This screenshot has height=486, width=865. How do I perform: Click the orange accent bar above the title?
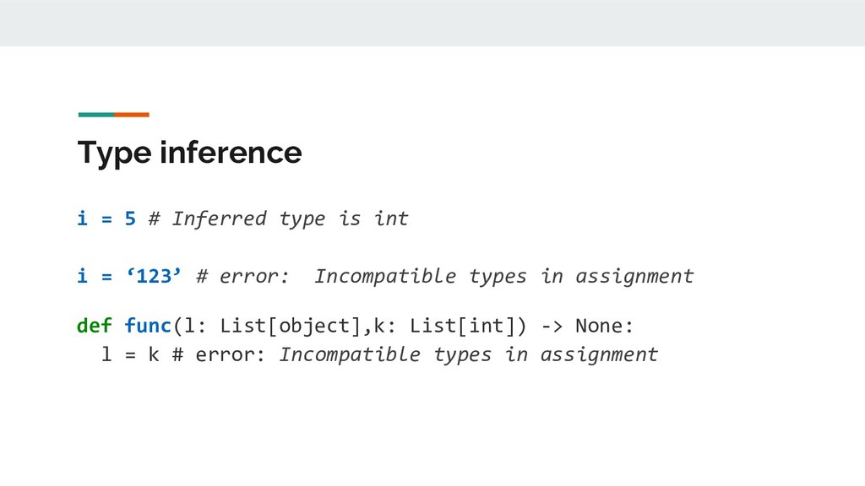pos(132,115)
